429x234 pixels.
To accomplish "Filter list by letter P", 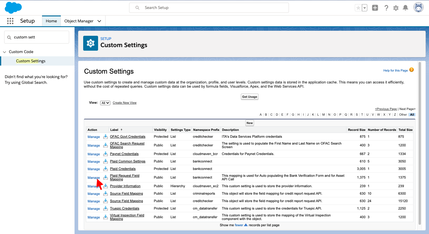I will pyautogui.click(x=340, y=114).
